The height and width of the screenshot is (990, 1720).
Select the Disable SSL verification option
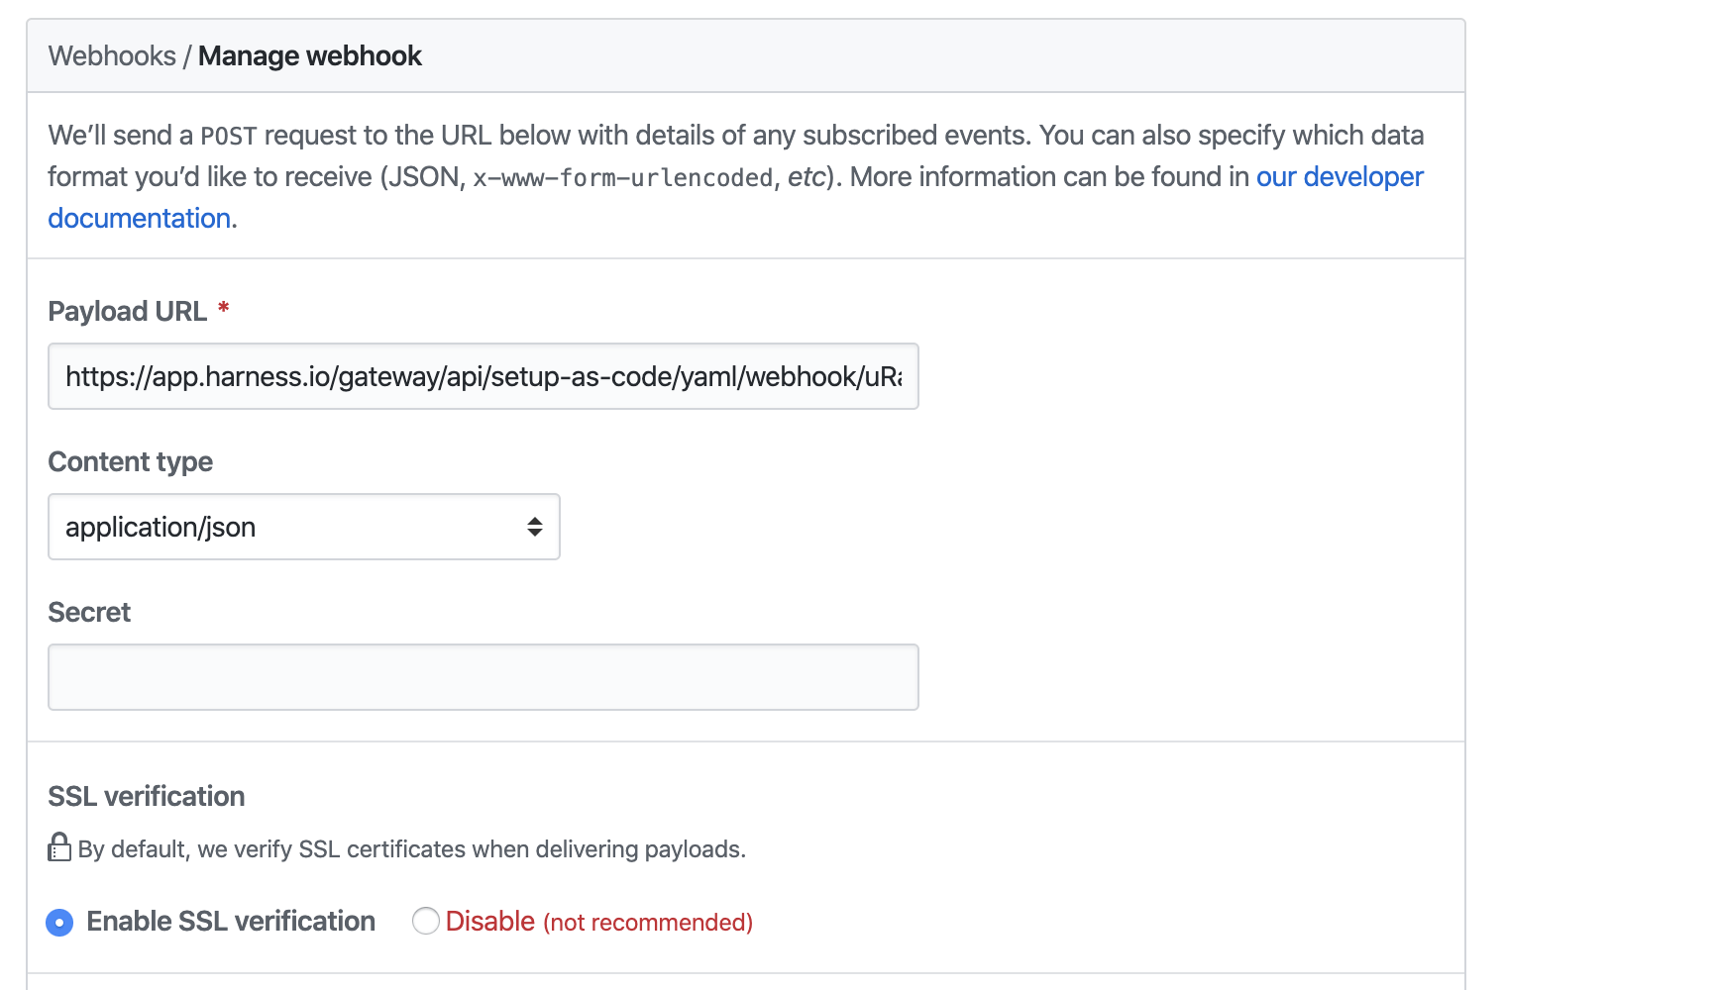pos(425,921)
